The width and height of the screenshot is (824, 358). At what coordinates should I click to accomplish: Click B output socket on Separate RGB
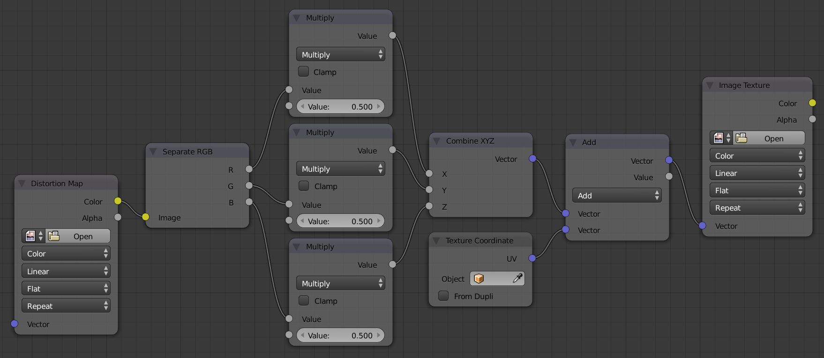click(x=249, y=202)
